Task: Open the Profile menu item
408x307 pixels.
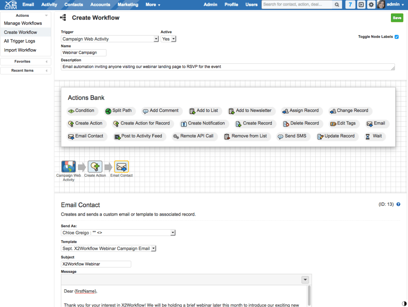Action: [231, 5]
